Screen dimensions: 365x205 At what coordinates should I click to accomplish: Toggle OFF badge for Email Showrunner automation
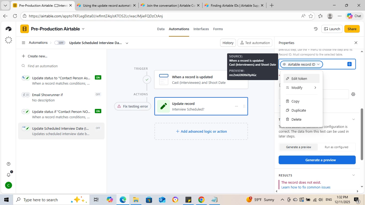click(x=98, y=94)
